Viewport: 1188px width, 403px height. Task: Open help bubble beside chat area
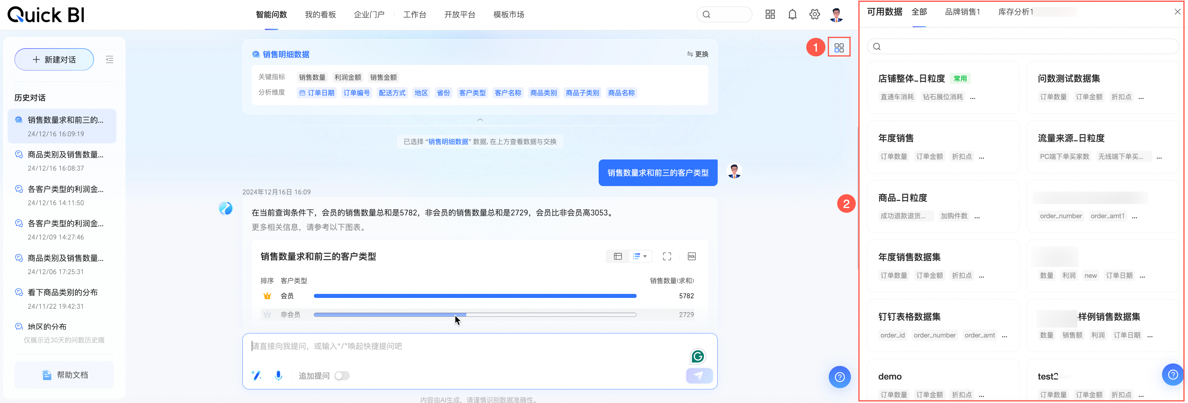click(839, 377)
